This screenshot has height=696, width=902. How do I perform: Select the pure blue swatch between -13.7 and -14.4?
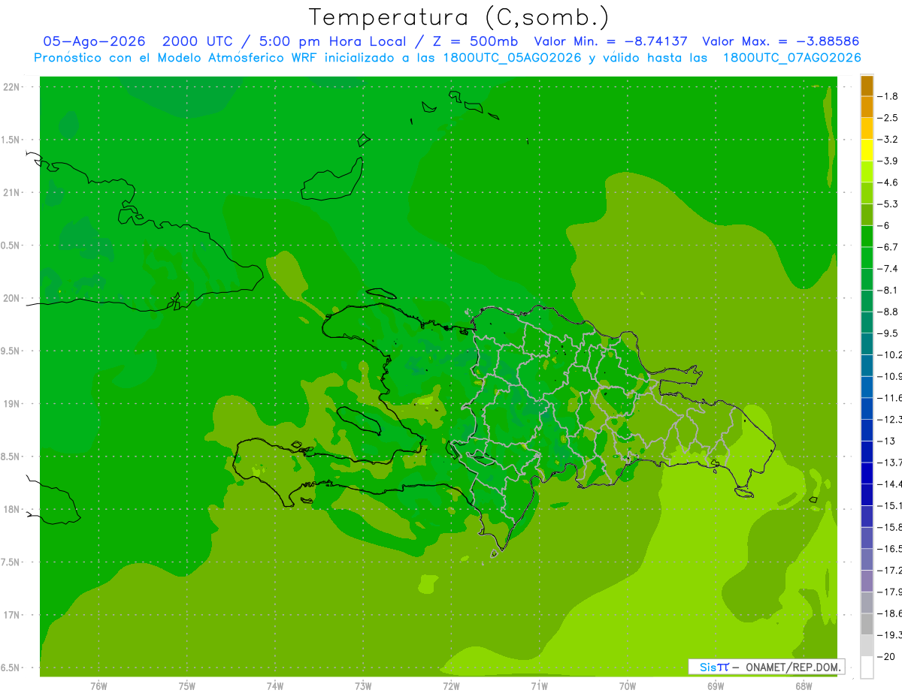[867, 473]
